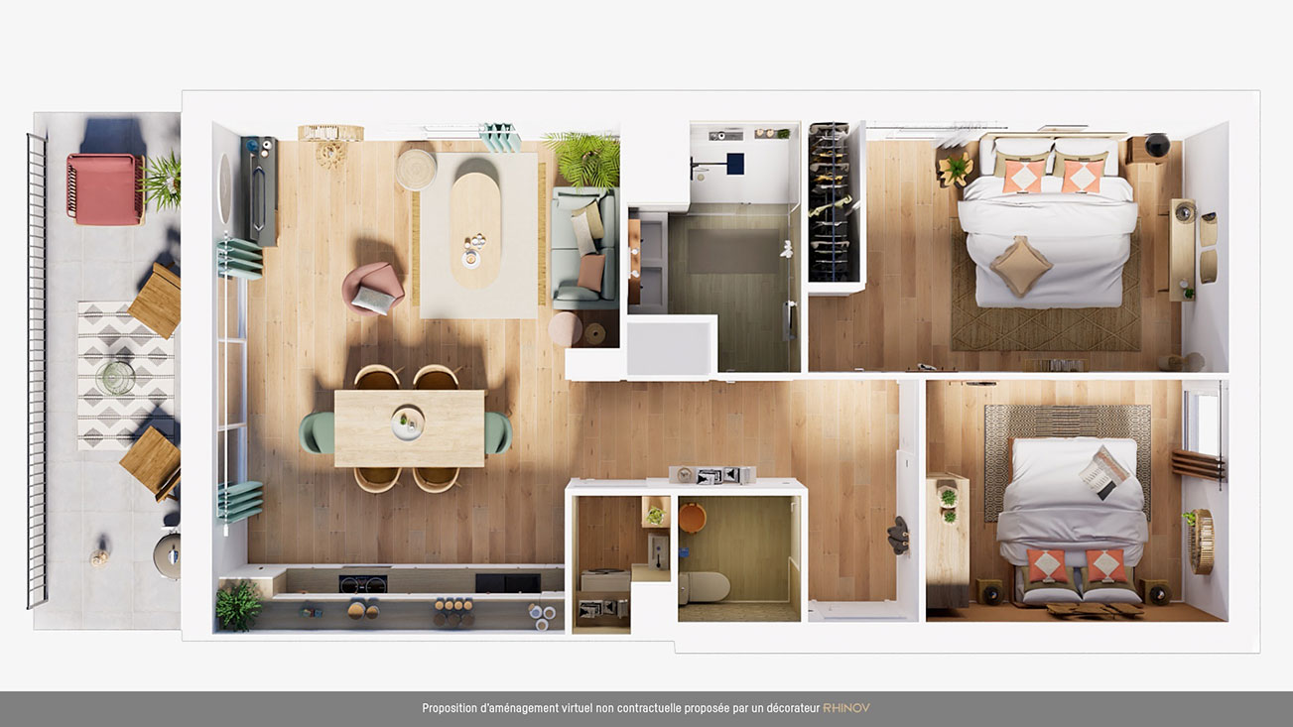Click the kitchen sink on the counter
Screen dimensions: 1293x727
coord(507,583)
